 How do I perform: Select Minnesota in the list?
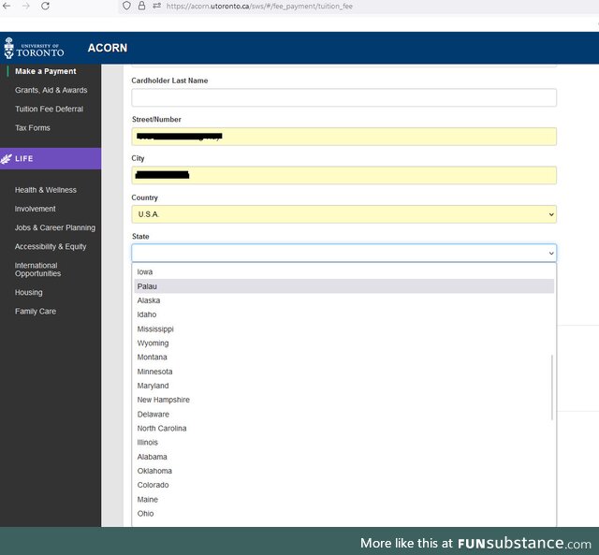(343, 372)
